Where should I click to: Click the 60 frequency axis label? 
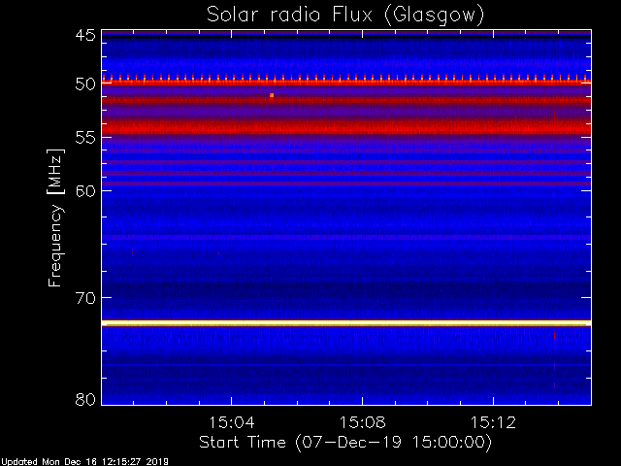(85, 191)
